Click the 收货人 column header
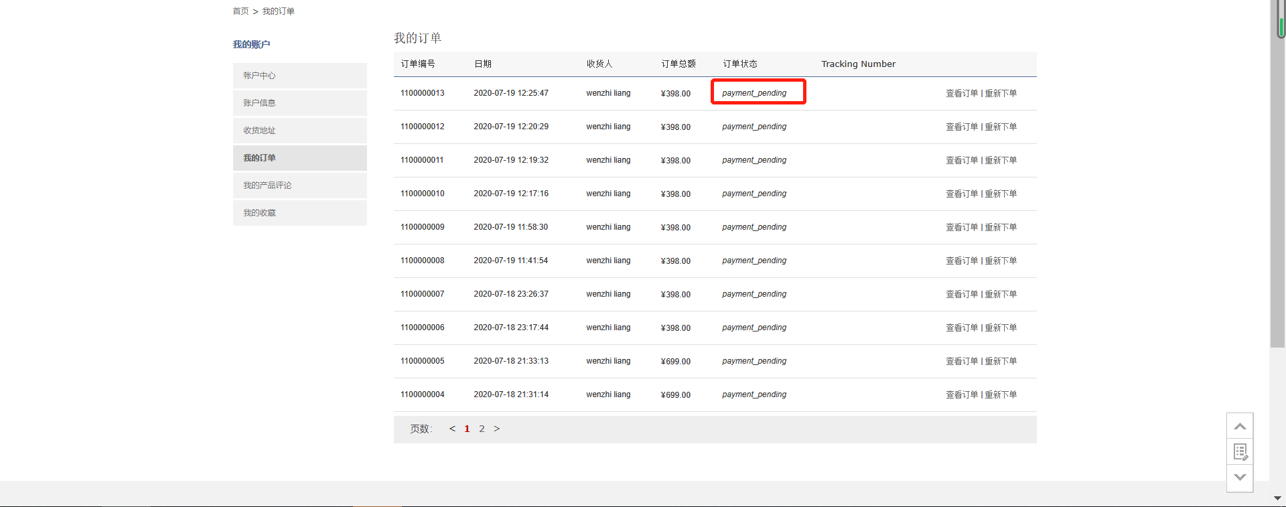This screenshot has width=1286, height=507. 599,64
